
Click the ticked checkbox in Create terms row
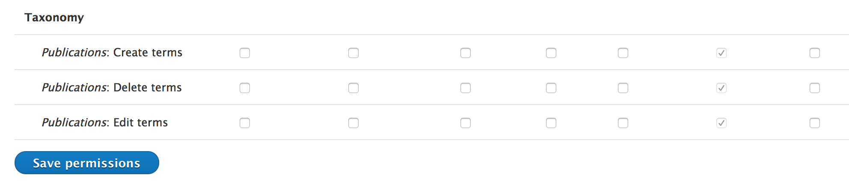(x=721, y=53)
